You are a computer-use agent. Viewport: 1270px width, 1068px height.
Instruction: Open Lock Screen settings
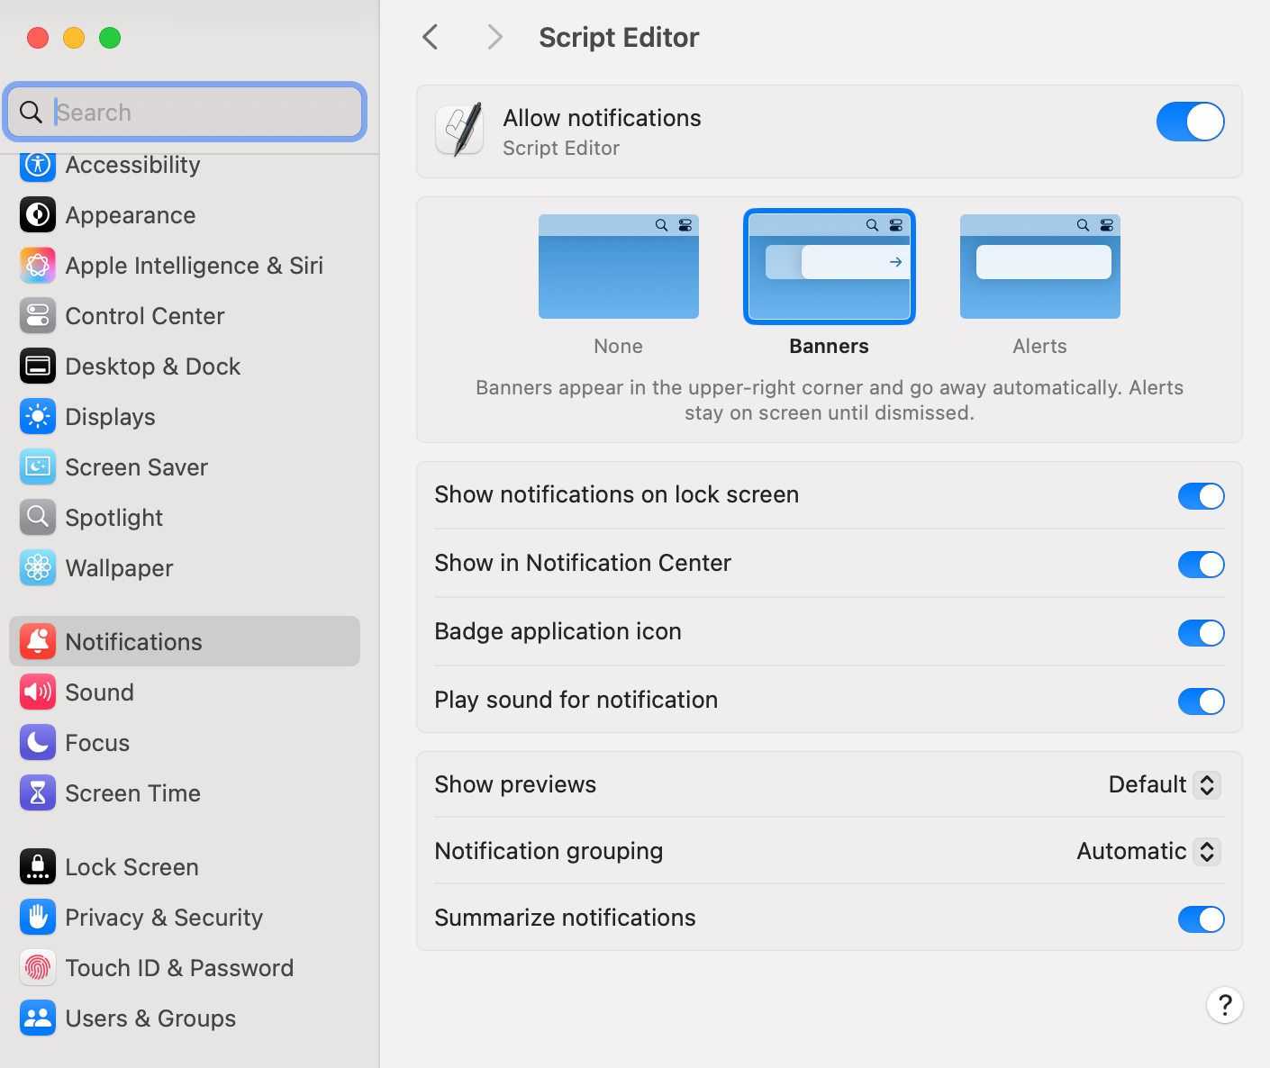(x=185, y=867)
